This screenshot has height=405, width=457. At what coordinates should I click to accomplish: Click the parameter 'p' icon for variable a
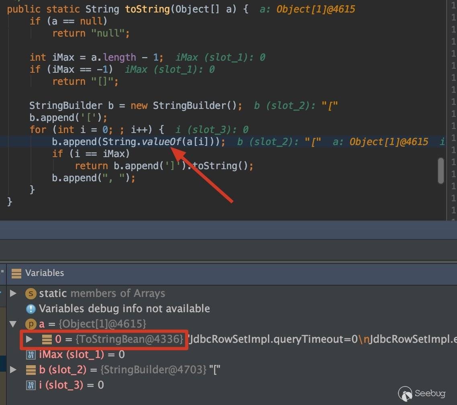(31, 324)
